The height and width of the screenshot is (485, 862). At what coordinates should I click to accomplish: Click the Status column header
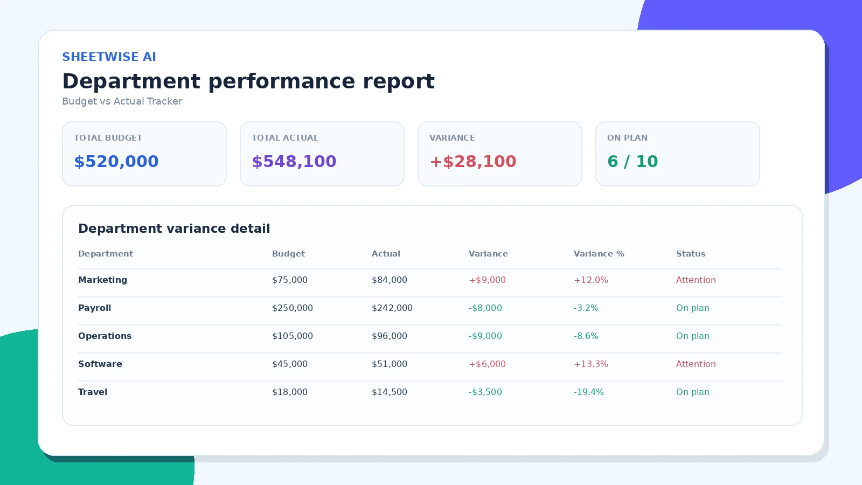[691, 254]
